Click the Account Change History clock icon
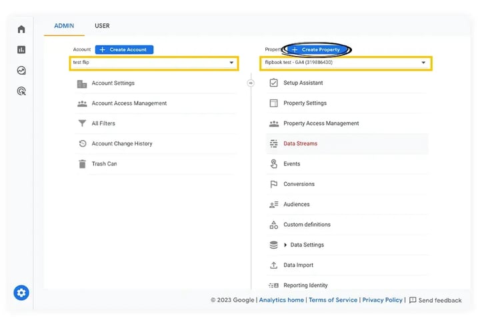Screen dimensions: 480x324 [83, 143]
